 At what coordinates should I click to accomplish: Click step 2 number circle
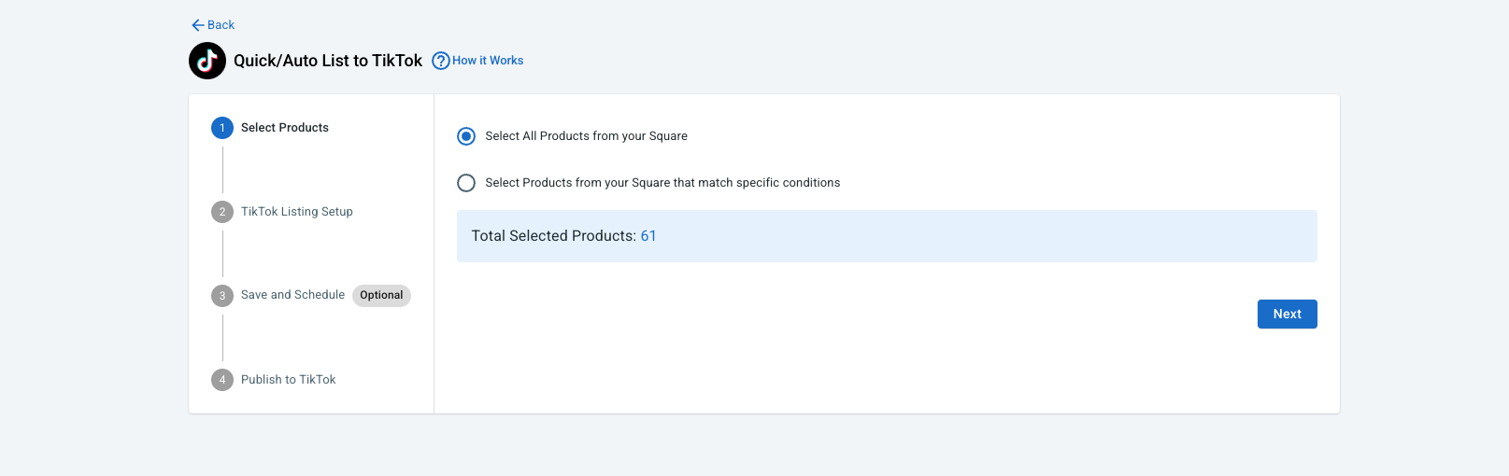[x=222, y=212]
